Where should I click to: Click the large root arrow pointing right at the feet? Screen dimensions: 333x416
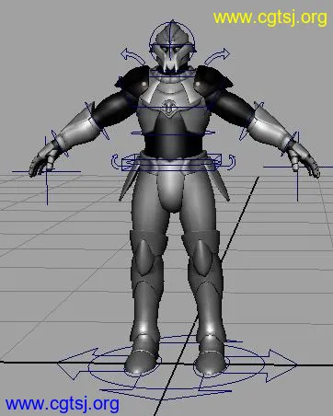[278, 365]
